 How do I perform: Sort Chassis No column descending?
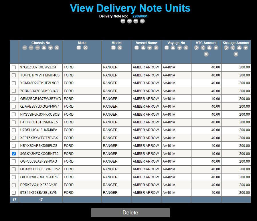tap(50, 48)
